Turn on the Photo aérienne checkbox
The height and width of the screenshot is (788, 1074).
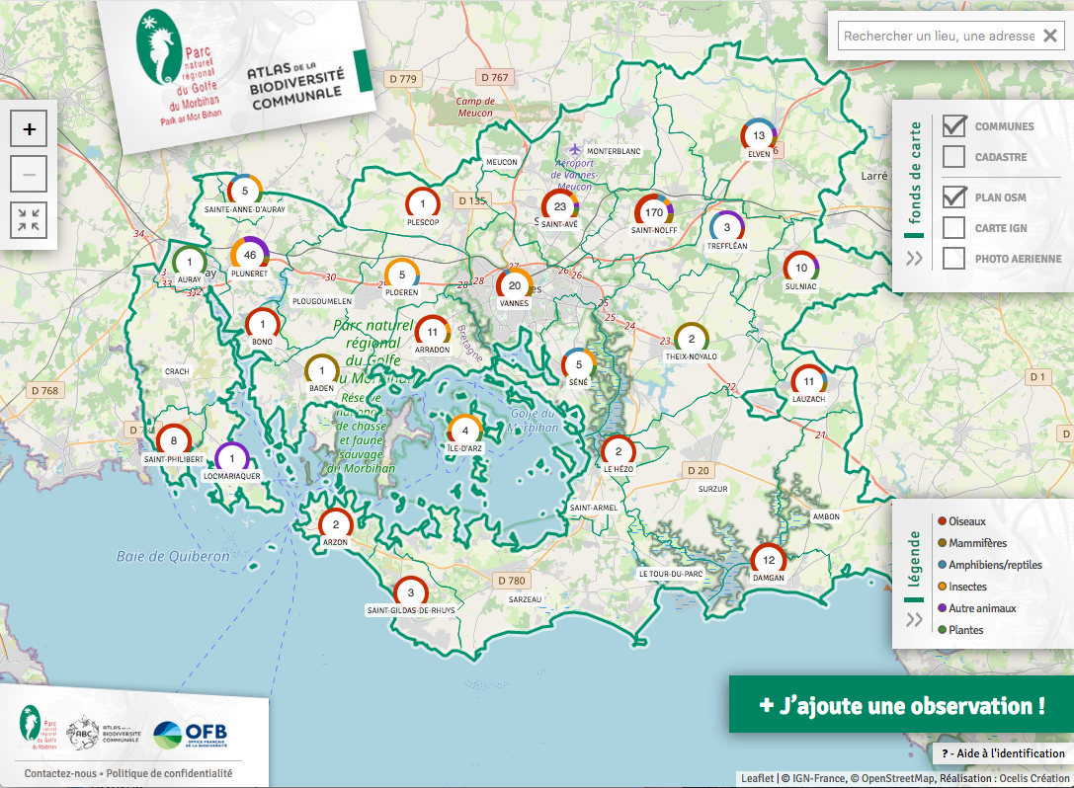point(953,259)
